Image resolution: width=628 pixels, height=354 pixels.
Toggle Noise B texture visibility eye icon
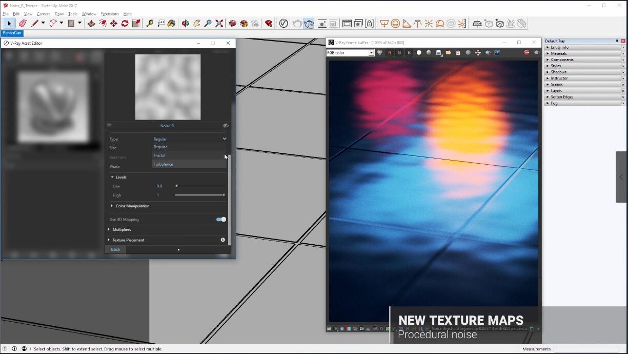(226, 126)
